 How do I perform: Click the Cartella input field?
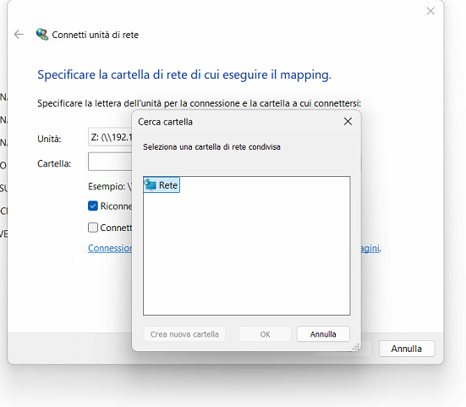tap(110, 162)
